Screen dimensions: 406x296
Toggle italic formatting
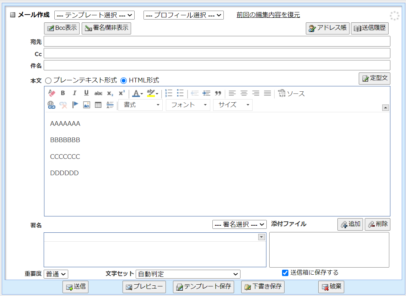click(x=75, y=93)
